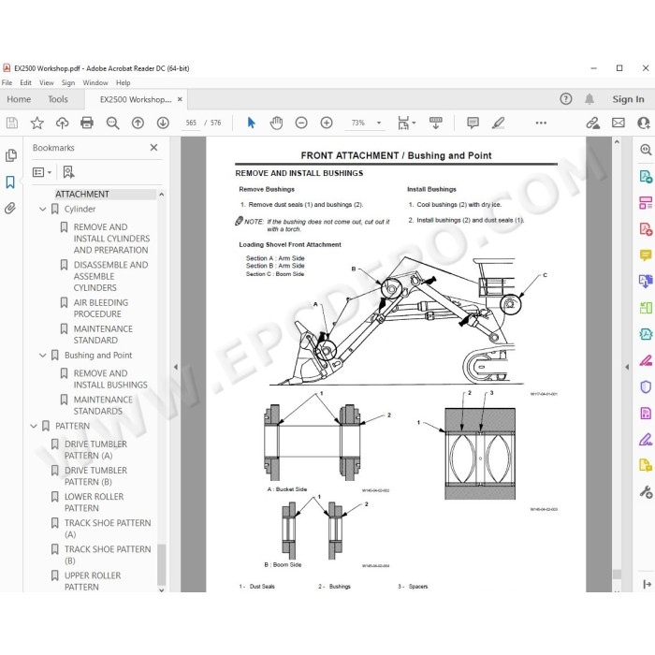
Task: Click the document scroll up arrow
Action: 617,142
